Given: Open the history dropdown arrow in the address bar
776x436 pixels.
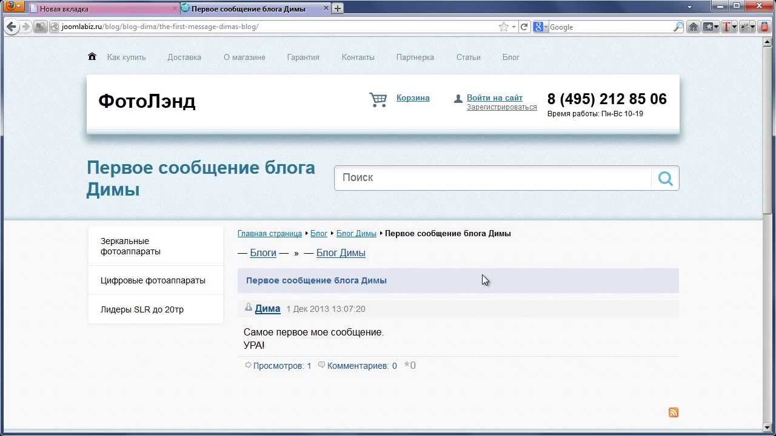Looking at the screenshot, I should tap(513, 27).
